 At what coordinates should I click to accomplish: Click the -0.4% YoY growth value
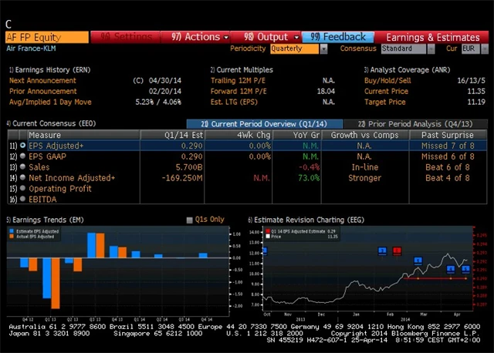[309, 167]
